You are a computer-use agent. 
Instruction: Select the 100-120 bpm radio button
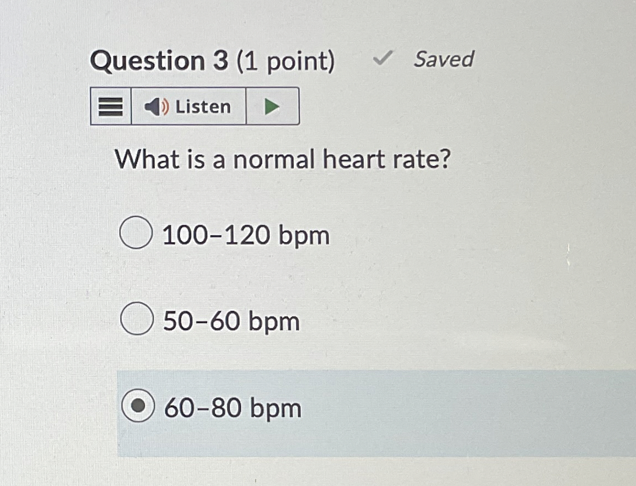pos(135,233)
